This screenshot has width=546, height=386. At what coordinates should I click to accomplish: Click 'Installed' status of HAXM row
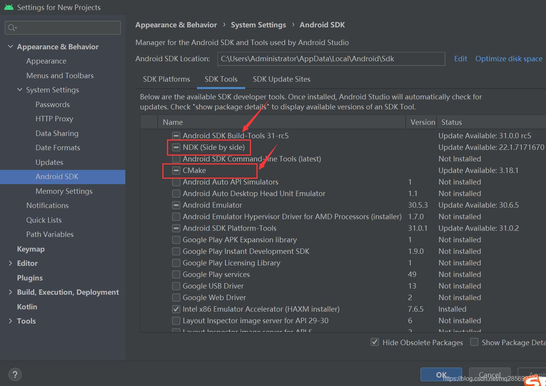coord(452,309)
